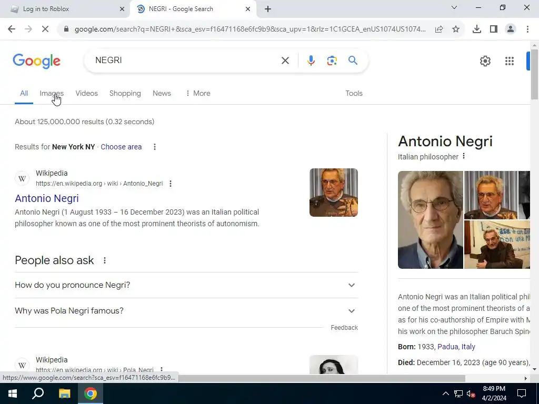Toggle the Chrome side panel icon

494,29
